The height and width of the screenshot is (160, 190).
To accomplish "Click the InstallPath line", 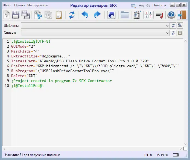I will click(80, 61).
